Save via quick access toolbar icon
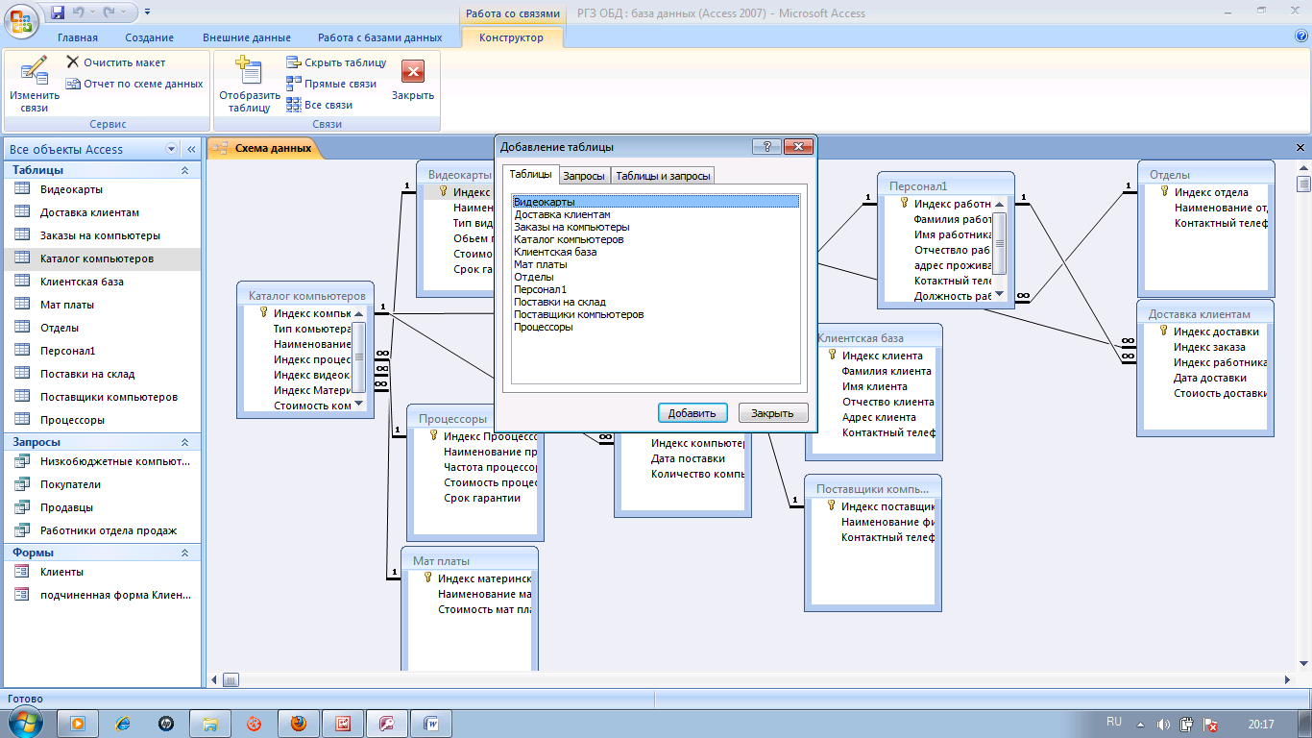1312x738 pixels. click(x=58, y=12)
